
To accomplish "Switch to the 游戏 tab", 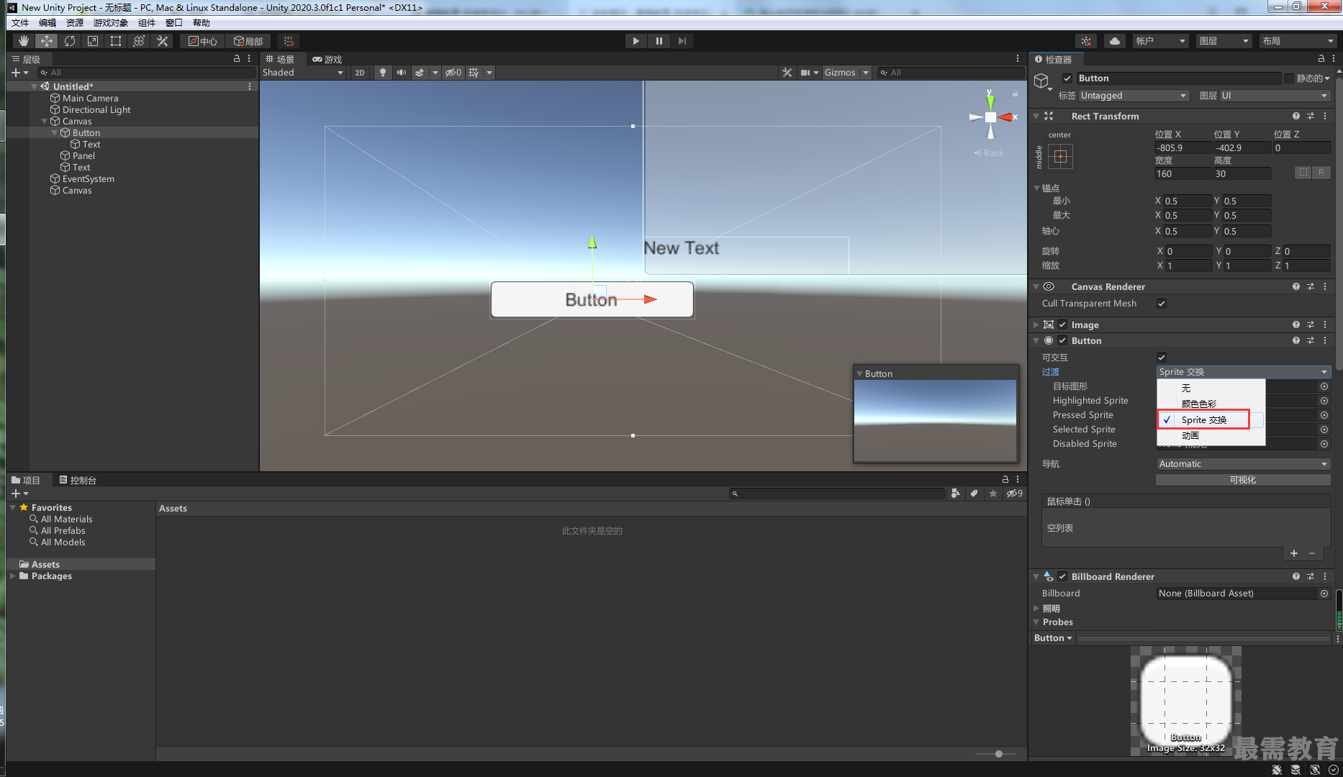I will [x=327, y=59].
